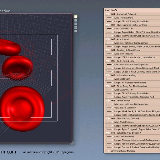Select the four-pane grid layout icon
Screen dimensions: 160x160
tap(76, 27)
